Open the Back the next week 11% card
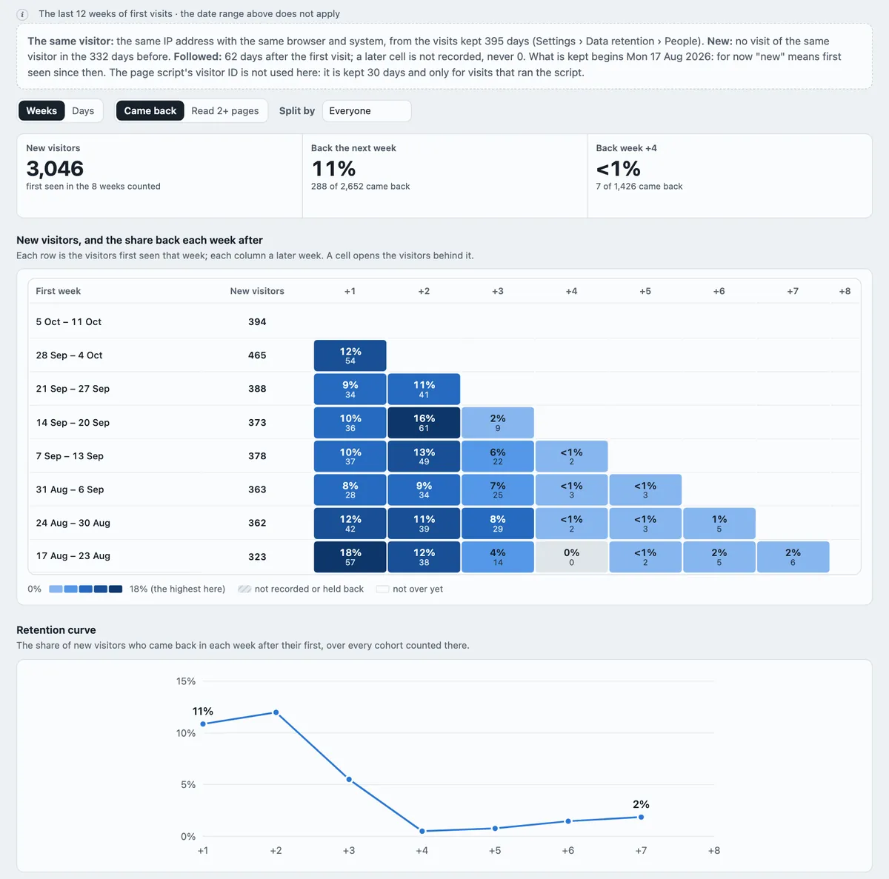This screenshot has height=879, width=889. pyautogui.click(x=444, y=176)
